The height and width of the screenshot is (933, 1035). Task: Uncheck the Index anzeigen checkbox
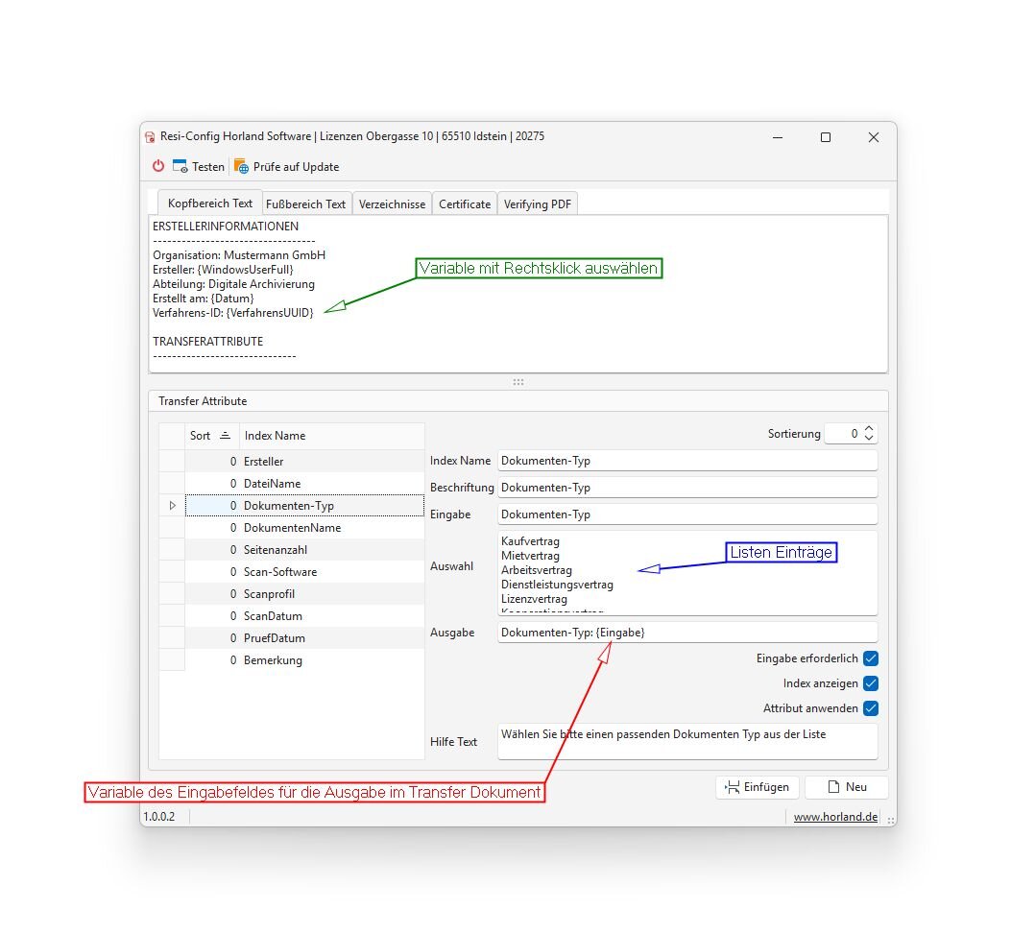(x=870, y=683)
